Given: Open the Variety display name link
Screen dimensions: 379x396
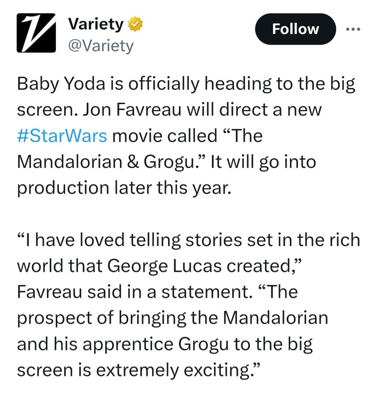Looking at the screenshot, I should (x=96, y=25).
